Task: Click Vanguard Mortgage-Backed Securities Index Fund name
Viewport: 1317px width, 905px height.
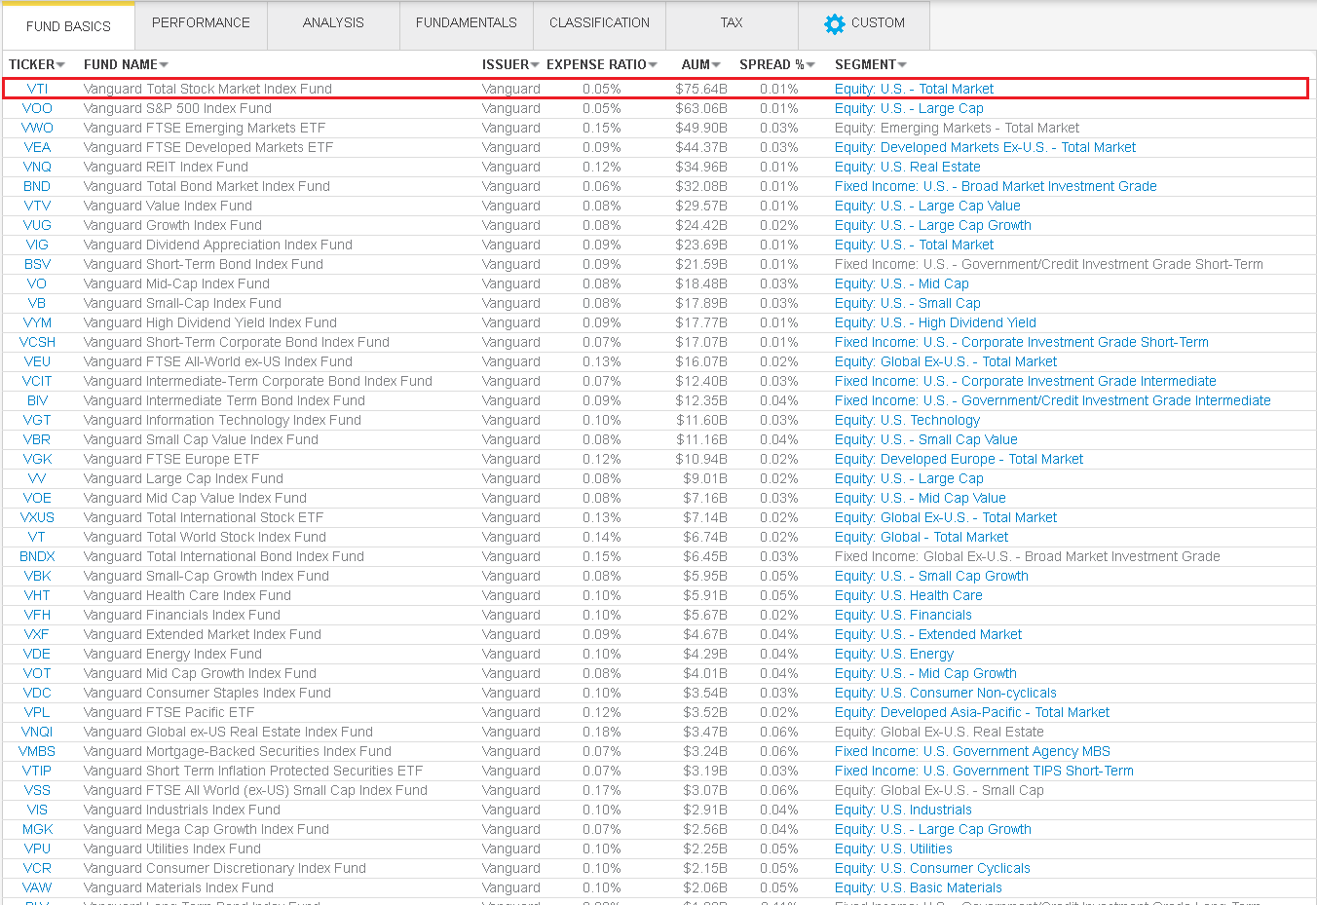Action: (238, 751)
